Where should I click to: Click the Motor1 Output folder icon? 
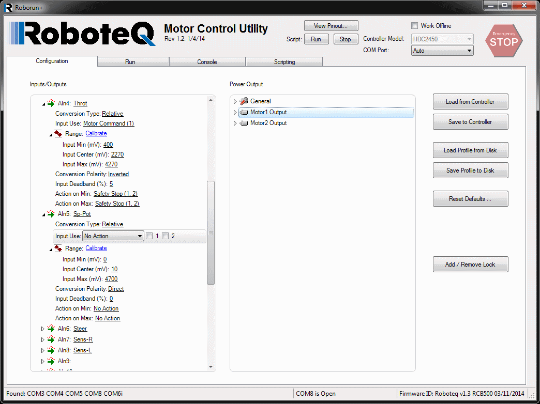(x=244, y=112)
